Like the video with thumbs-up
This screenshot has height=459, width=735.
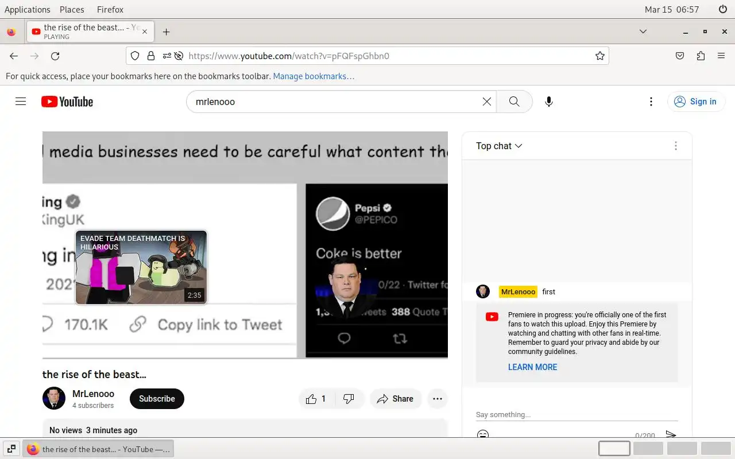[316, 399]
